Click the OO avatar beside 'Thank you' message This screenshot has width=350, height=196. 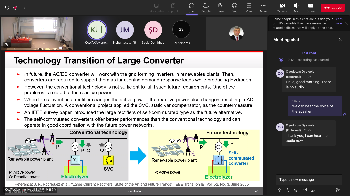pos(280,127)
